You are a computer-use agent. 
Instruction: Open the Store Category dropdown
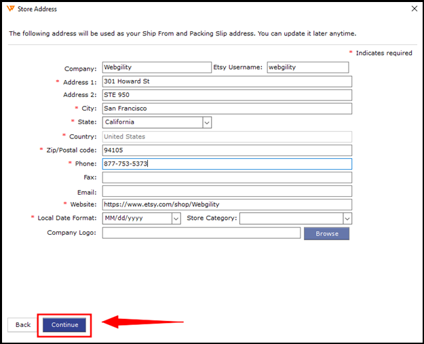coord(347,218)
